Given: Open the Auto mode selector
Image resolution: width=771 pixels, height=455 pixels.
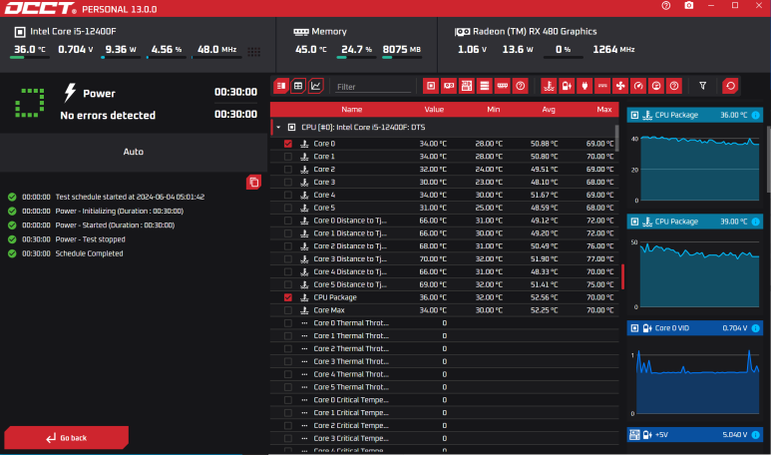Looking at the screenshot, I should click(134, 152).
